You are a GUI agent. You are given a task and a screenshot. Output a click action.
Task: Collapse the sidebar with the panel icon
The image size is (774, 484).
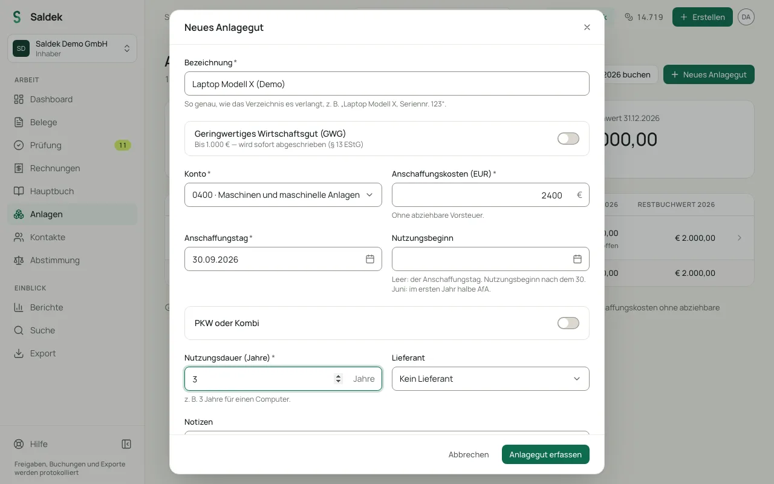pos(126,444)
